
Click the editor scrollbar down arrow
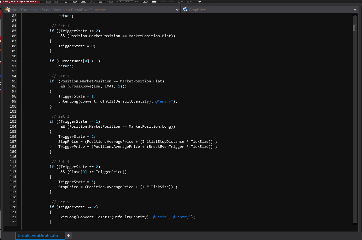(x=355, y=224)
